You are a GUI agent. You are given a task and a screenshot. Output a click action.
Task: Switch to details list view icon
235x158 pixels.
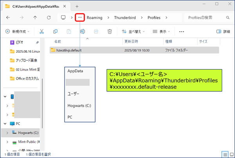225,154
